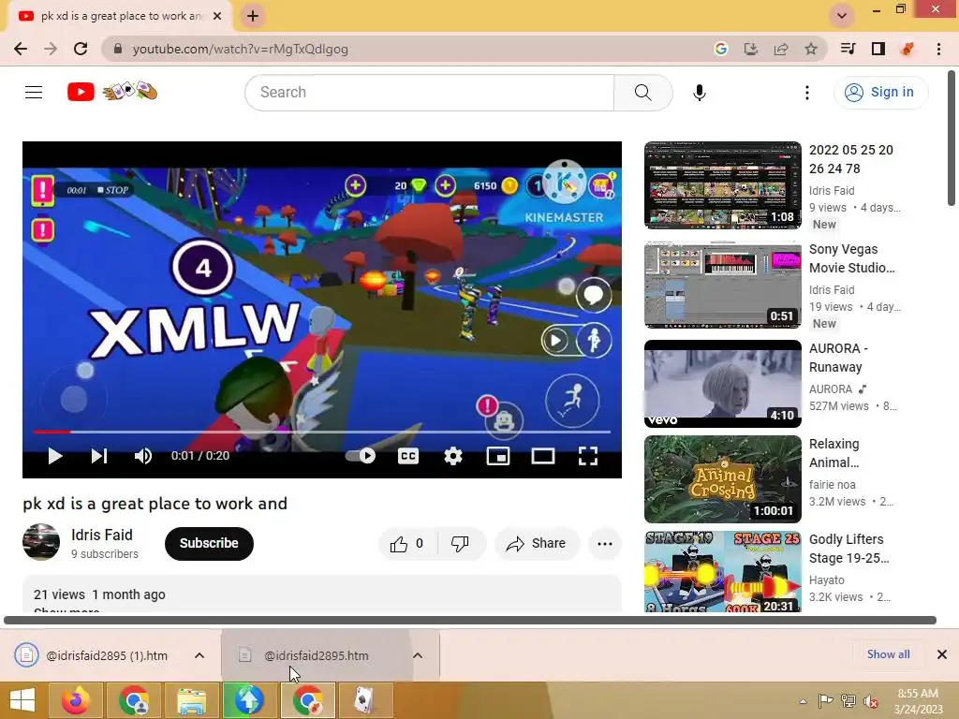Open File Explorer from the taskbar
The height and width of the screenshot is (719, 959).
point(192,700)
